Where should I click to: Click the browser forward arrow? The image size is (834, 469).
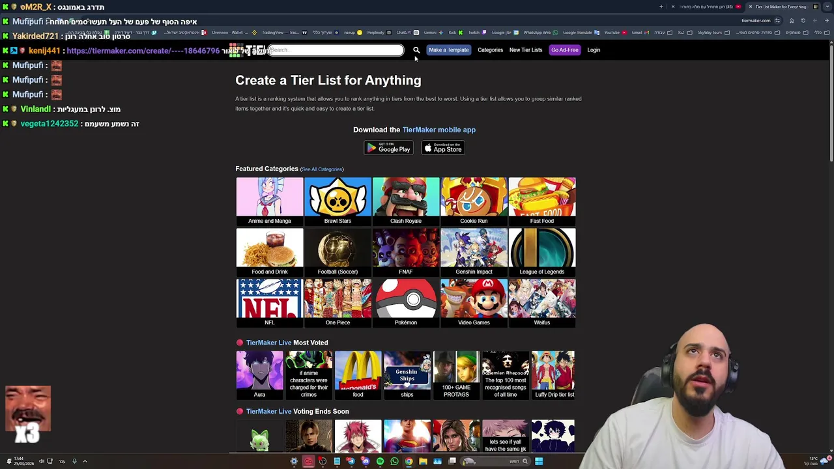(815, 20)
